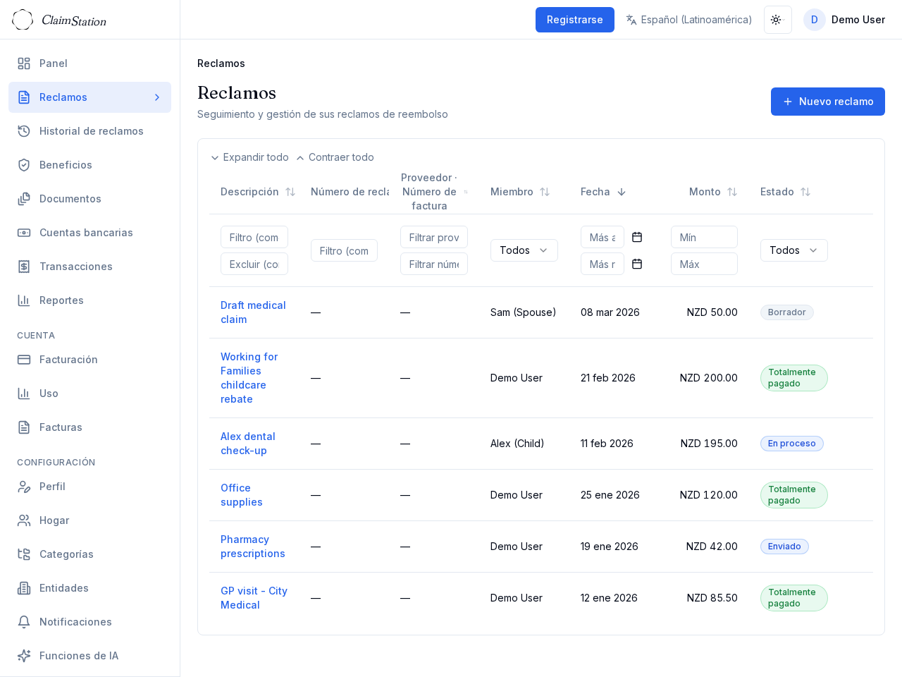
Task: Toggle sort direction on Fecha column
Action: [x=622, y=192]
